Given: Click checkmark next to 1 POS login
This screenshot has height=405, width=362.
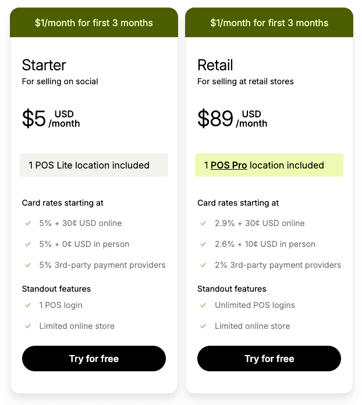Looking at the screenshot, I should tap(27, 305).
